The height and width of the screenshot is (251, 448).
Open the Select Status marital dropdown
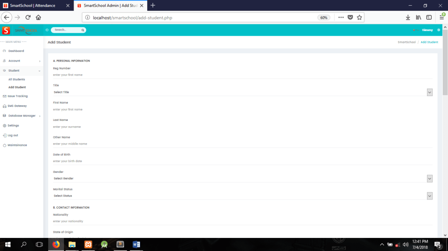tap(429, 196)
